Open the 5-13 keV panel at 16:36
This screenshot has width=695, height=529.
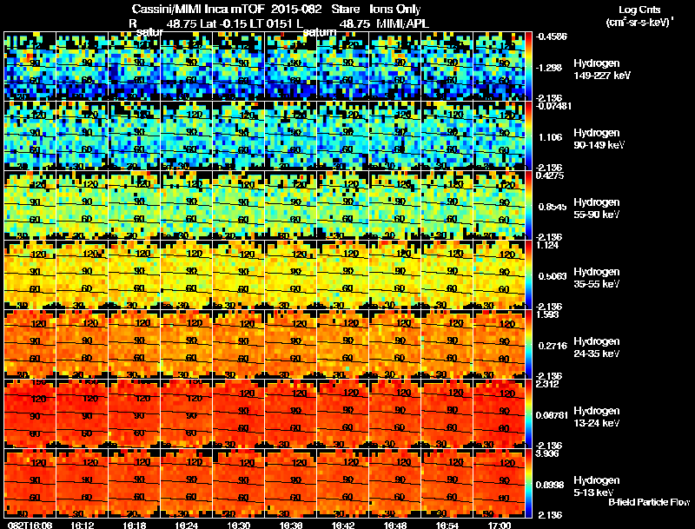click(x=291, y=483)
